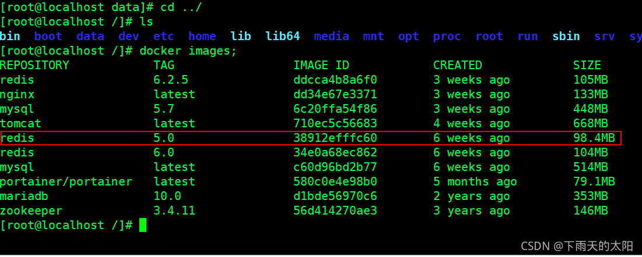The width and height of the screenshot is (642, 257).
Task: Click '5 months ago' created value
Action: [475, 182]
